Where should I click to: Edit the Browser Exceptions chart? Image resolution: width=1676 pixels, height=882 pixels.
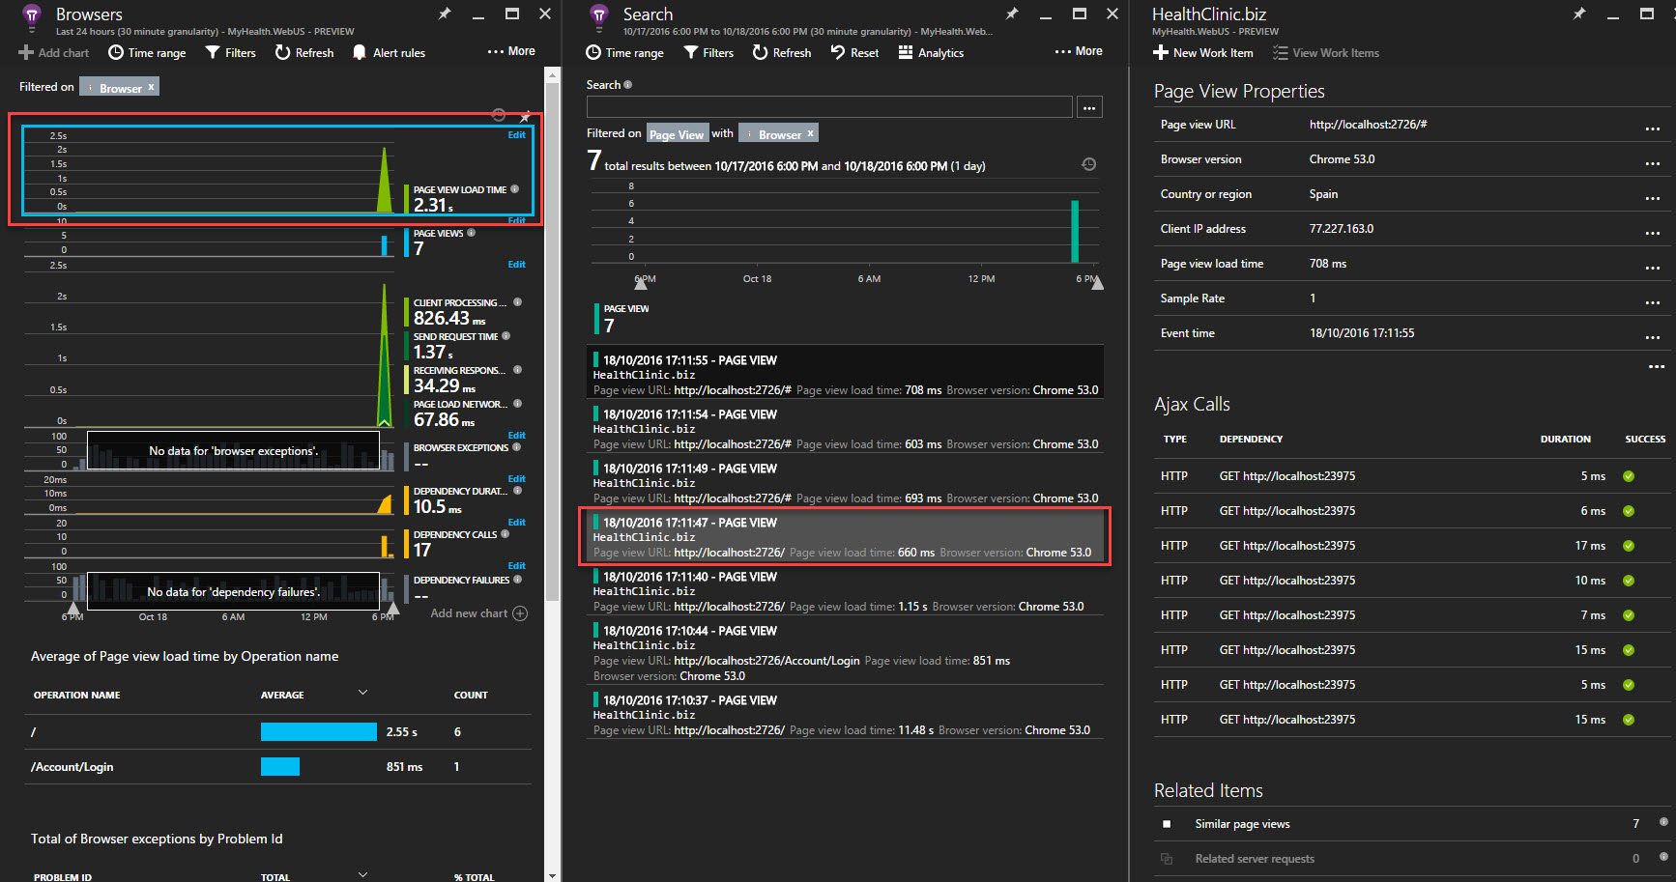[517, 436]
